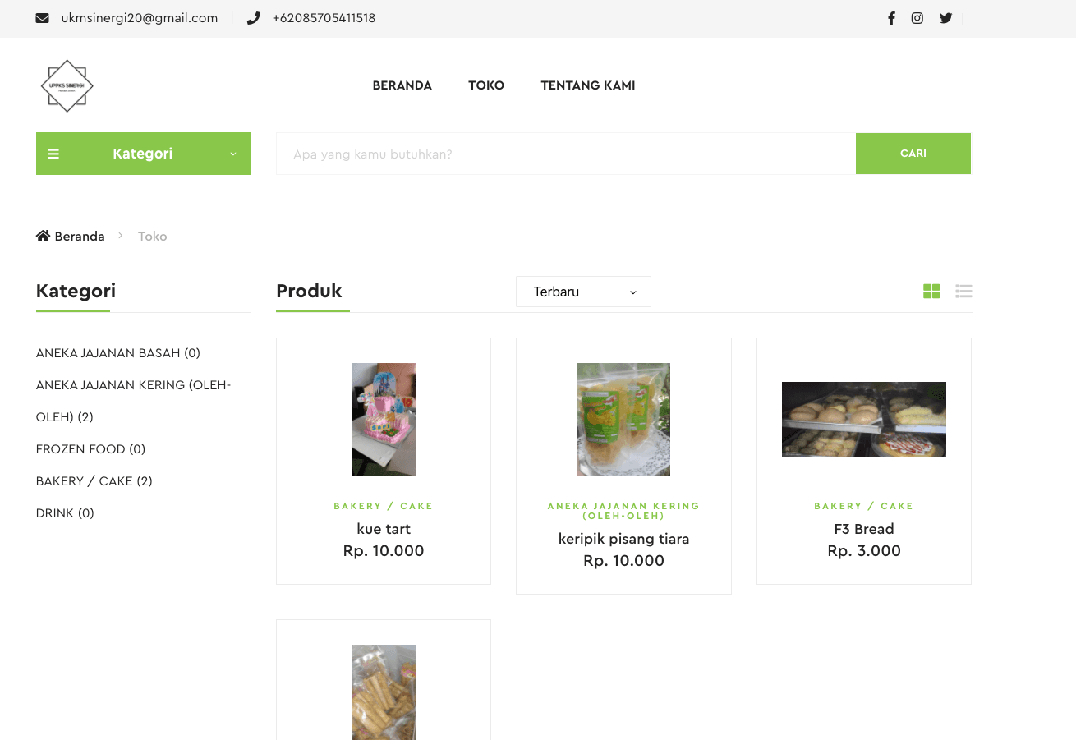This screenshot has height=740, width=1076.
Task: Switch to list view layout icon
Action: [963, 291]
